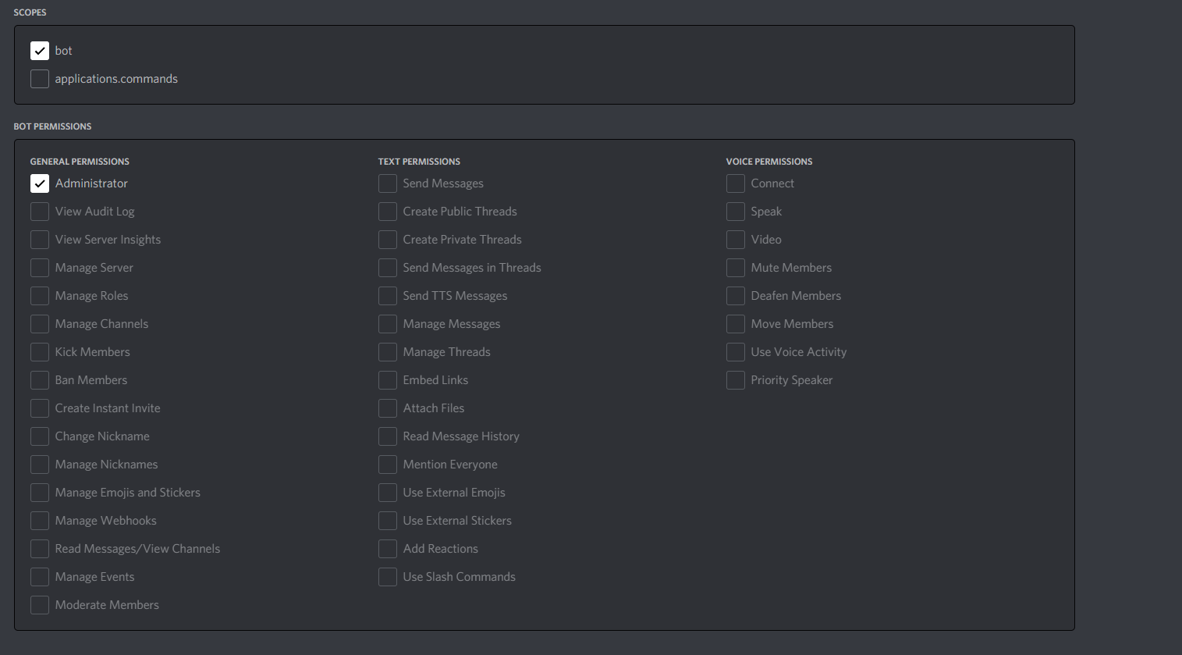Enable the Connect voice permission

point(735,183)
